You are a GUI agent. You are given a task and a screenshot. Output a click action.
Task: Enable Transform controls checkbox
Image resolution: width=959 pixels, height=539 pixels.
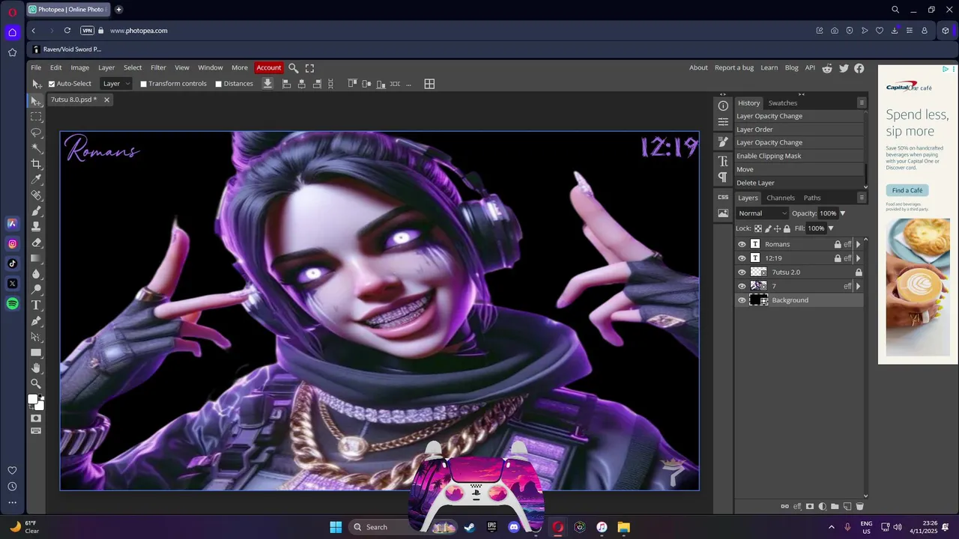pyautogui.click(x=143, y=84)
